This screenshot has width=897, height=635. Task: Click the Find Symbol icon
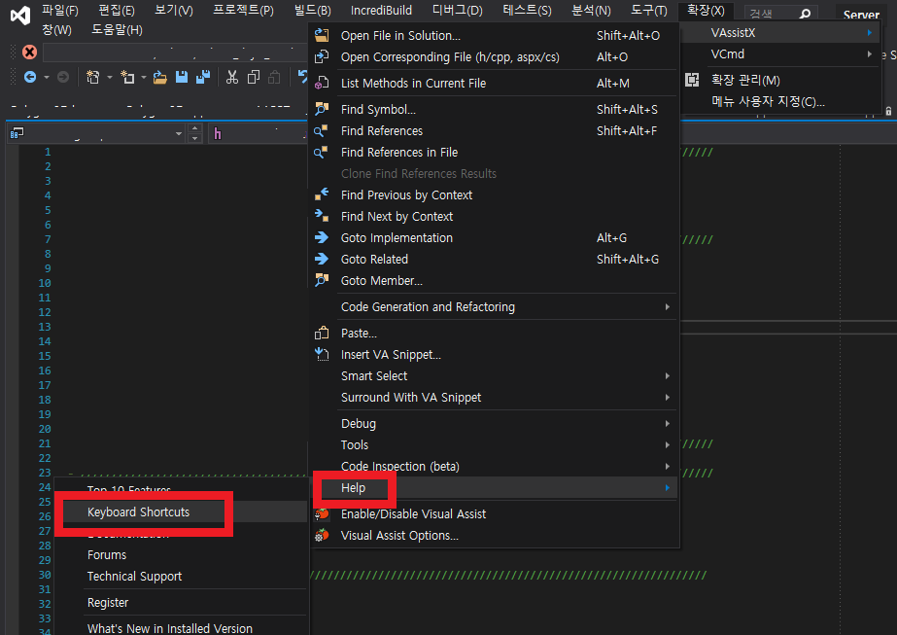coord(322,109)
